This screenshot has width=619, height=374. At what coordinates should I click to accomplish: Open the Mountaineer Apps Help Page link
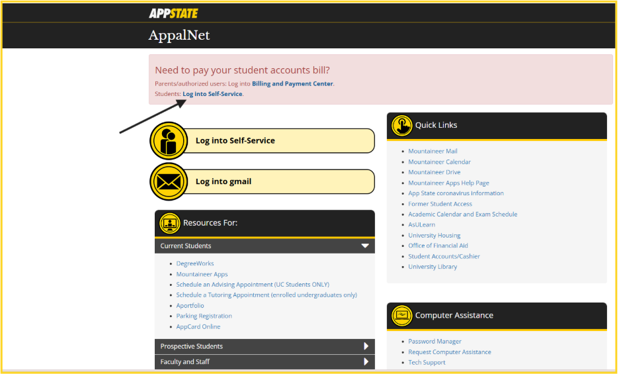(x=448, y=183)
